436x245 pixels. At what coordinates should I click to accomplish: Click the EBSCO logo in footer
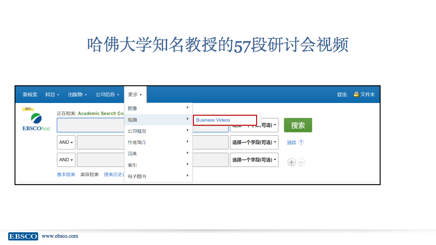tap(23, 236)
